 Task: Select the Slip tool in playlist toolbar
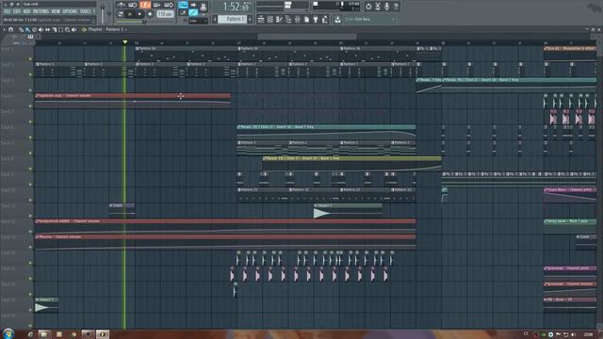click(x=48, y=29)
